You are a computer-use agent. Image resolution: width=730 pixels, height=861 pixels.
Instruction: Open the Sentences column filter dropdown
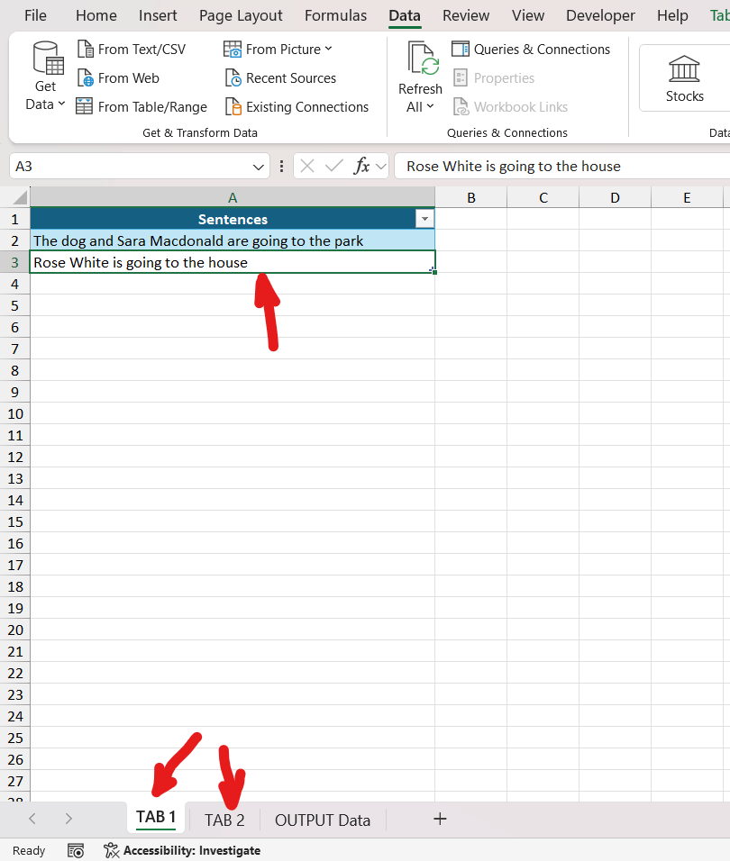pyautogui.click(x=424, y=219)
